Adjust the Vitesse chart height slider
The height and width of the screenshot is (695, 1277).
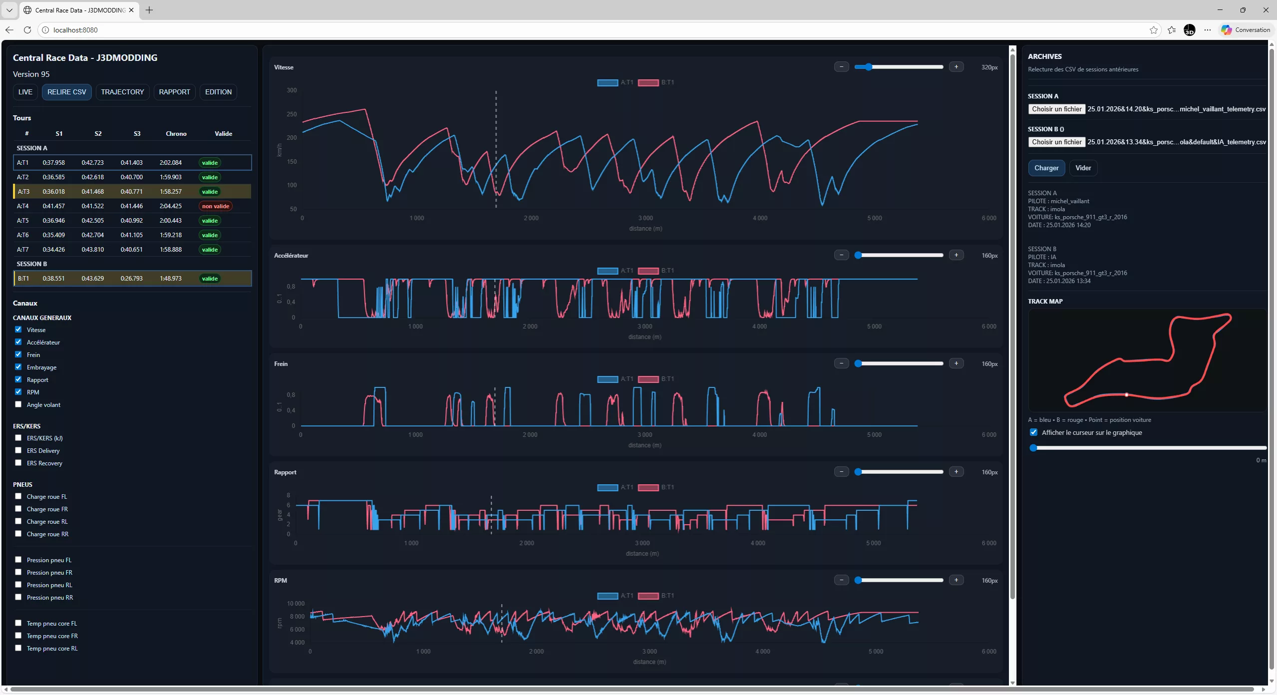(x=869, y=67)
